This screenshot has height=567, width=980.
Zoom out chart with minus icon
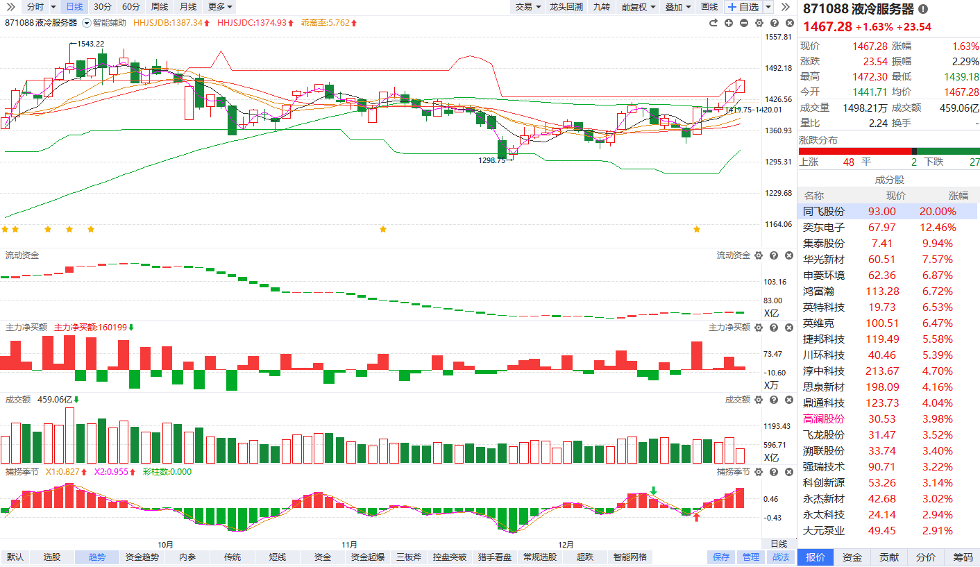[744, 23]
